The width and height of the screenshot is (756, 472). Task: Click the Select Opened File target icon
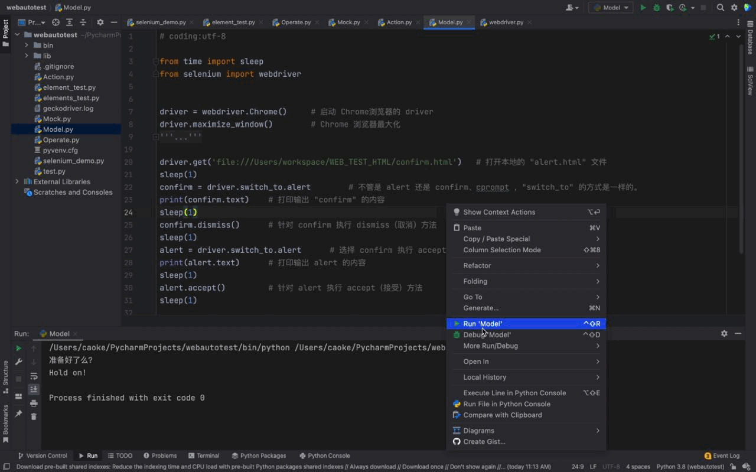[56, 22]
